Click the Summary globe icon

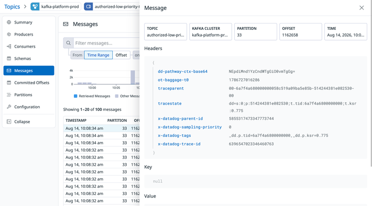click(9, 22)
